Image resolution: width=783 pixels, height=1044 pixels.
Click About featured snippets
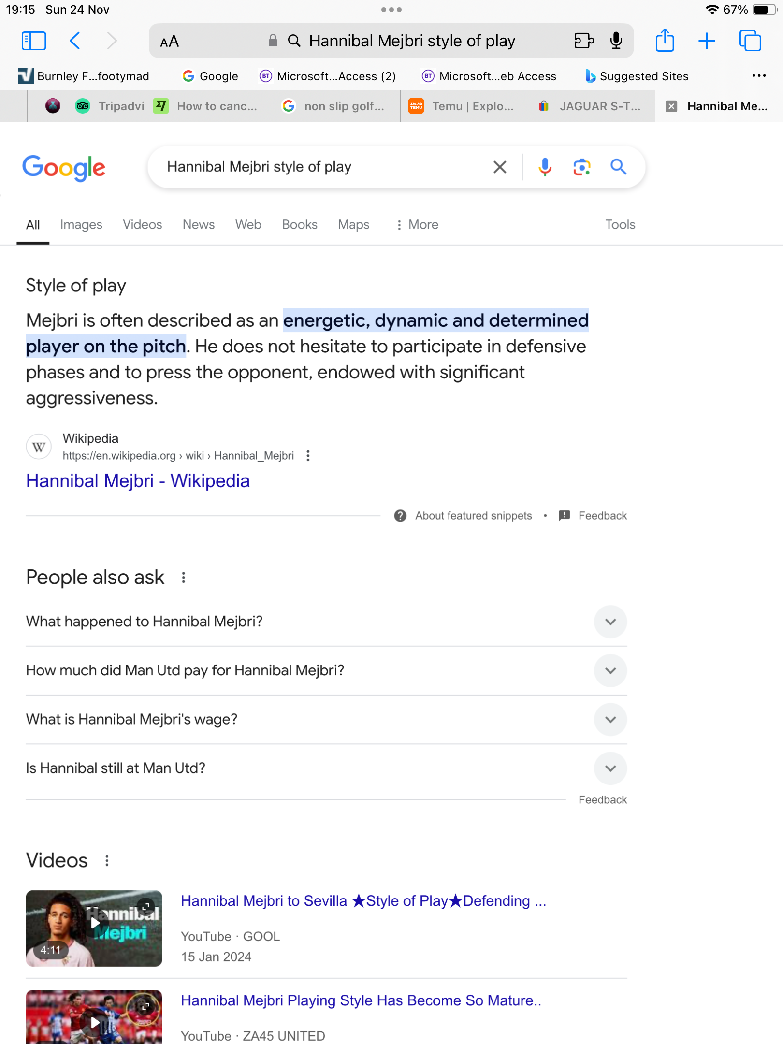(x=473, y=516)
